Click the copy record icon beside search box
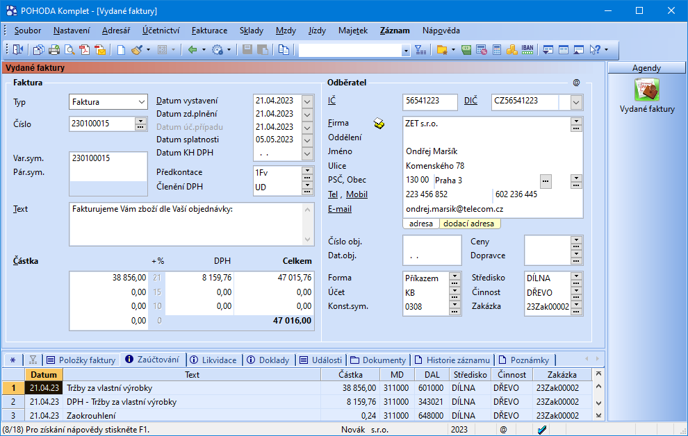The image size is (688, 436). pos(284,50)
